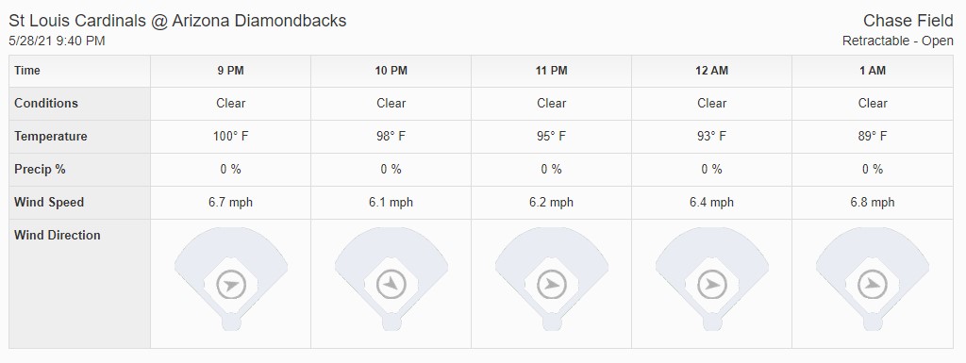Select the Wind Direction row label

click(58, 235)
